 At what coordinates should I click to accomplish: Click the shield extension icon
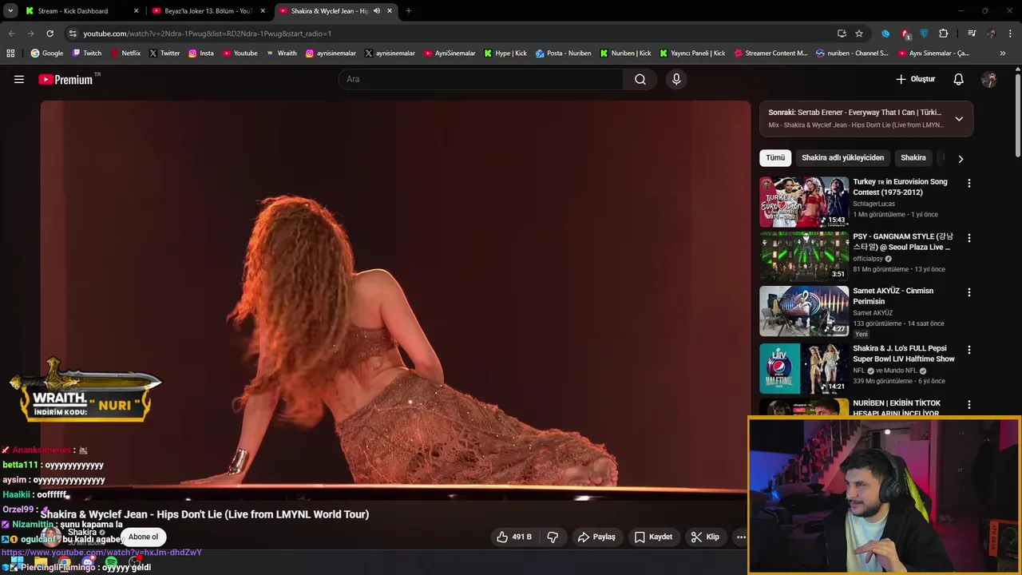tap(925, 34)
